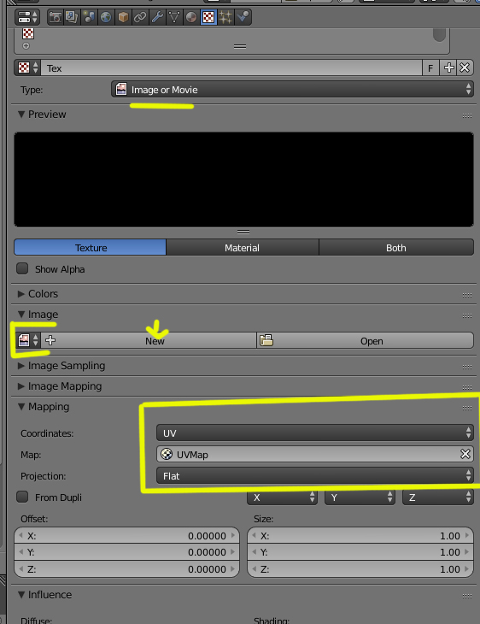Click the Preview panel grip handle
This screenshot has width=480, height=624.
tap(467, 115)
